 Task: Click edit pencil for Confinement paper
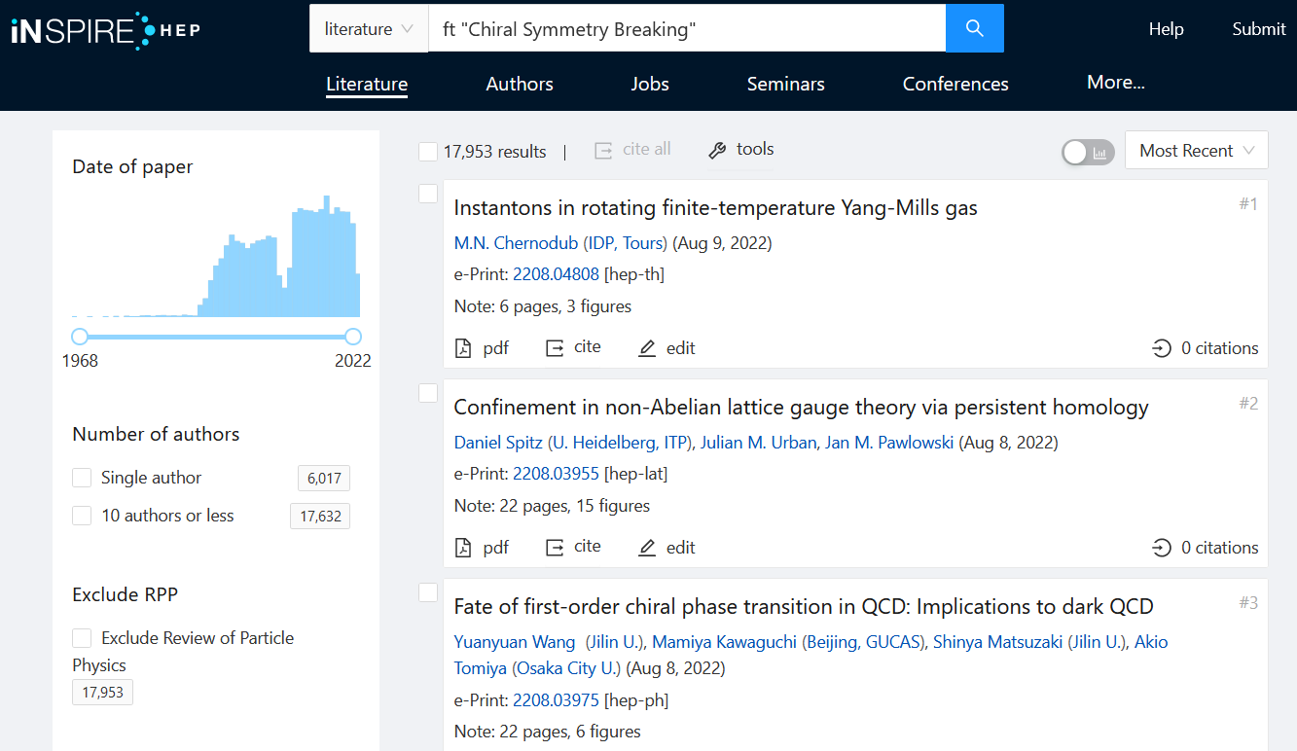tap(647, 548)
